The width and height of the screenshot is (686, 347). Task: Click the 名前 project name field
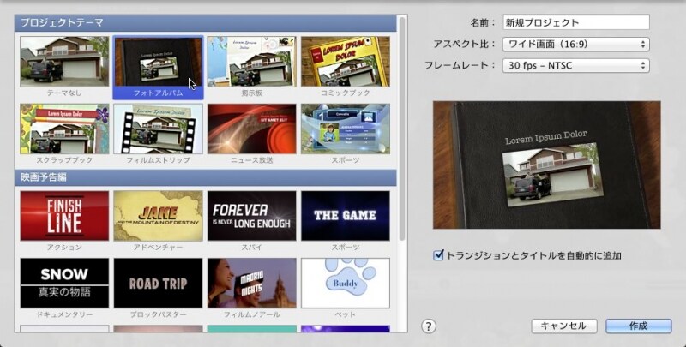click(576, 22)
